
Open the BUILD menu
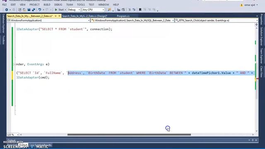click(x=47, y=5)
